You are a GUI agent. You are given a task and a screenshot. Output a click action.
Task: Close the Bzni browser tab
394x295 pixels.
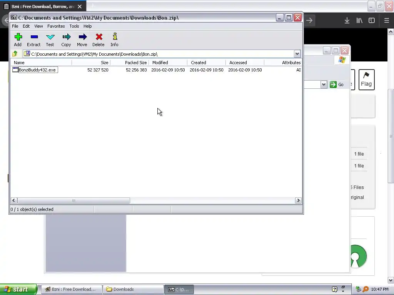click(80, 7)
